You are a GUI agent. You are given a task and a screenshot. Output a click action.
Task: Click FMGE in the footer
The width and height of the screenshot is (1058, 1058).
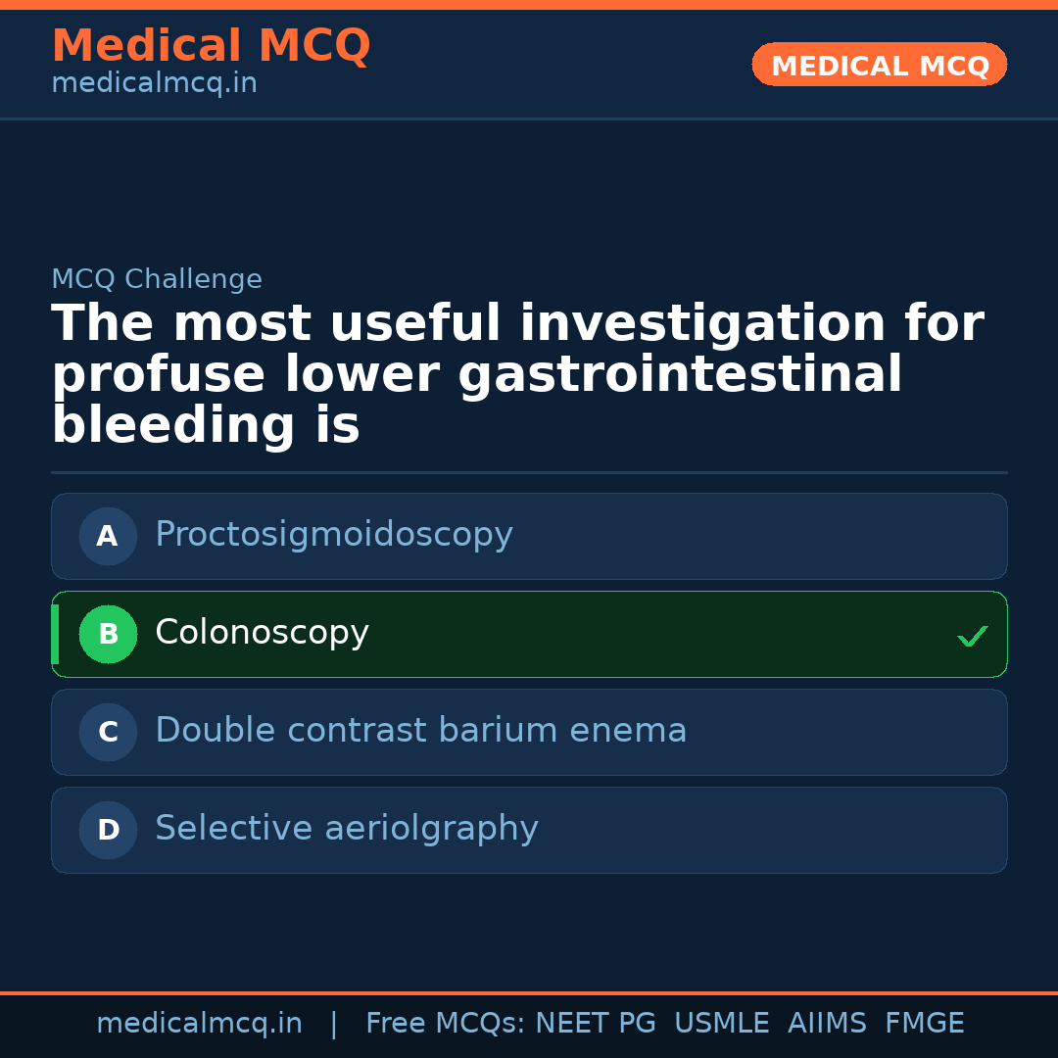coord(924,1024)
